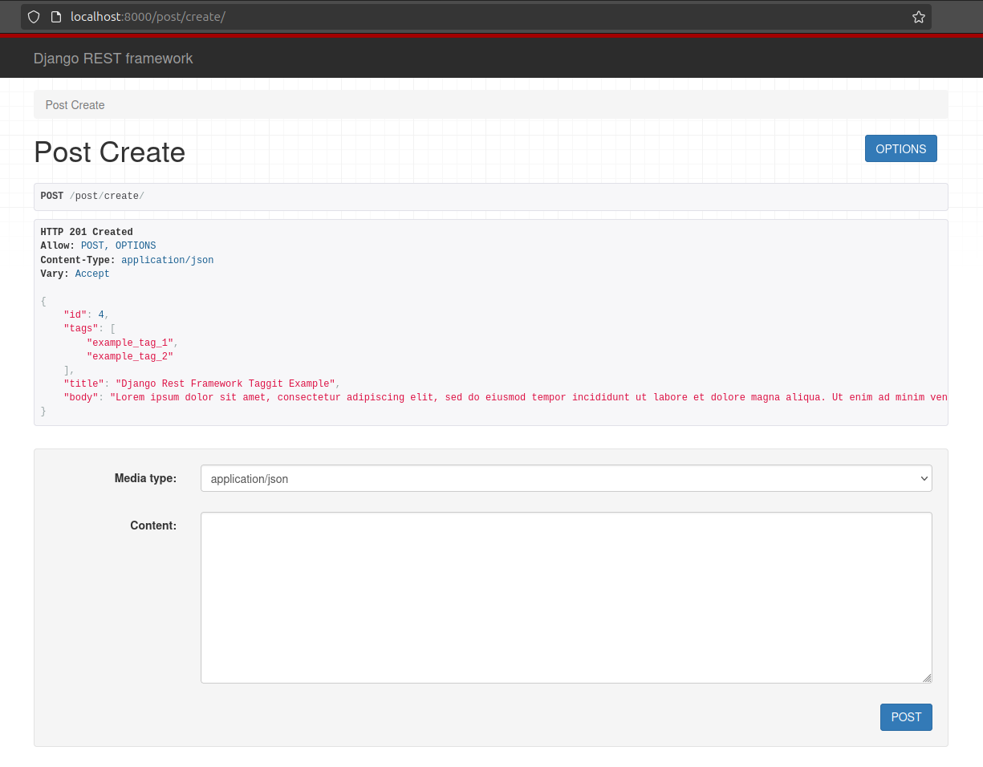Click the HTTP 201 Created status text

(x=87, y=232)
